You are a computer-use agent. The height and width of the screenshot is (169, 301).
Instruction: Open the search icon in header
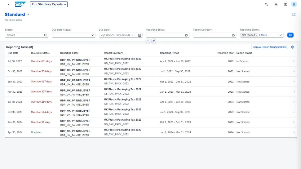pyautogui.click(x=266, y=4)
